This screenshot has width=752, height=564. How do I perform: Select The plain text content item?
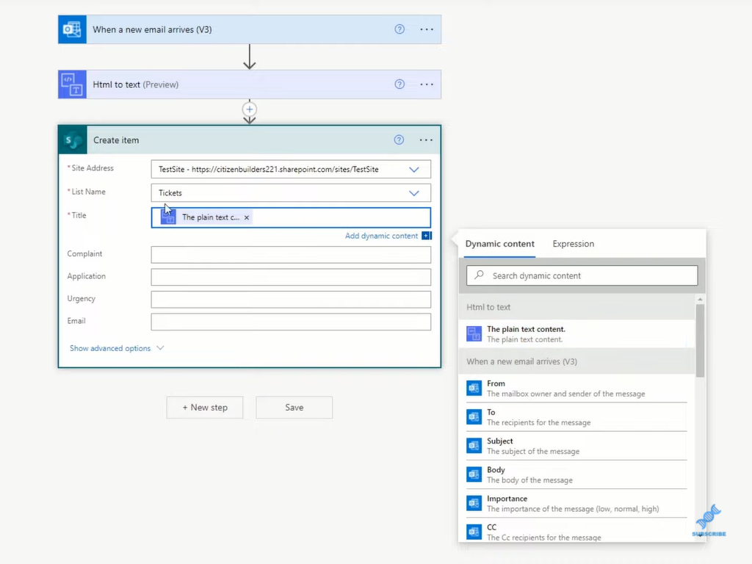pos(576,334)
